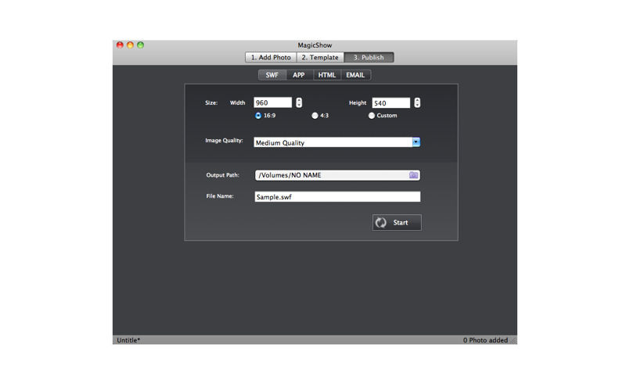Select the 16:9 aspect ratio option
The image size is (626, 391).
tap(265, 115)
